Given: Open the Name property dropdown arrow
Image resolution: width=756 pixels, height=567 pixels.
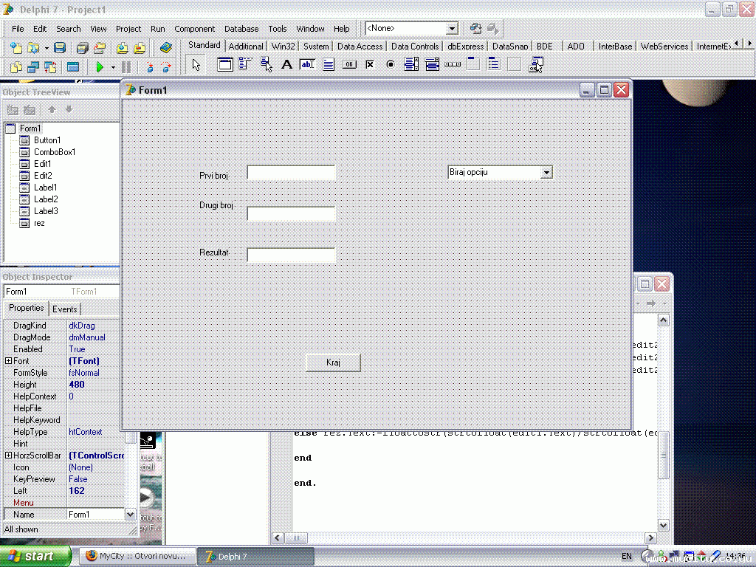Looking at the screenshot, I should coord(130,515).
